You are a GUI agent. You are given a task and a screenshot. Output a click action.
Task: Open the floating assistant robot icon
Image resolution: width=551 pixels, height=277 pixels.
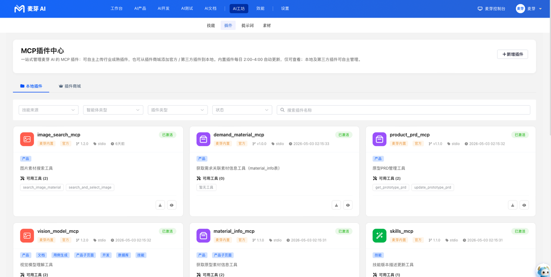click(543, 271)
